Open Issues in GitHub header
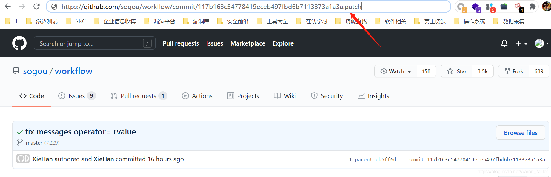The height and width of the screenshot is (177, 551). (x=215, y=43)
